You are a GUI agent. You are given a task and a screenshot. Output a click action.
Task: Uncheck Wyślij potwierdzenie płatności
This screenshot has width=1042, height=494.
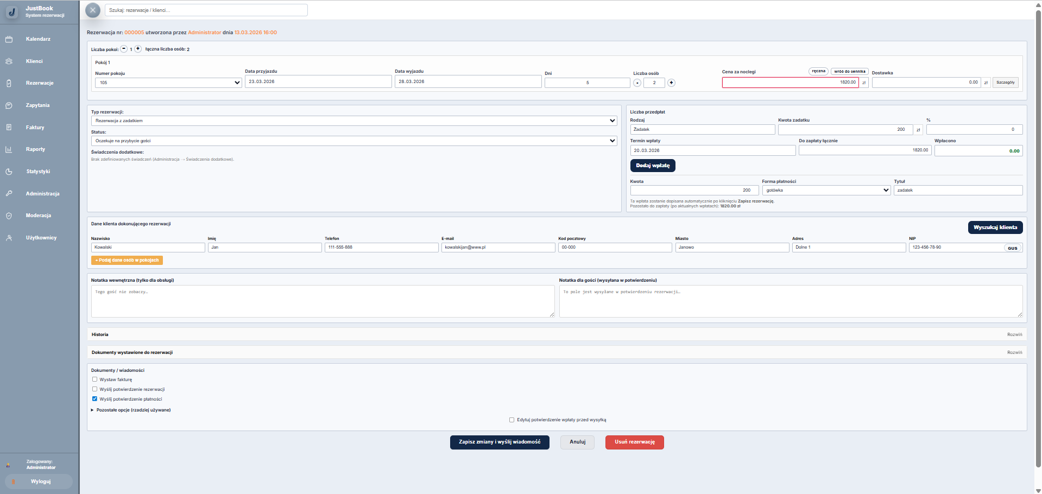tap(94, 399)
